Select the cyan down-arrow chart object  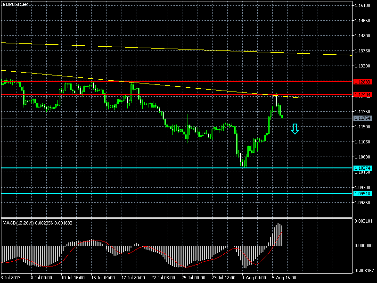coord(295,129)
